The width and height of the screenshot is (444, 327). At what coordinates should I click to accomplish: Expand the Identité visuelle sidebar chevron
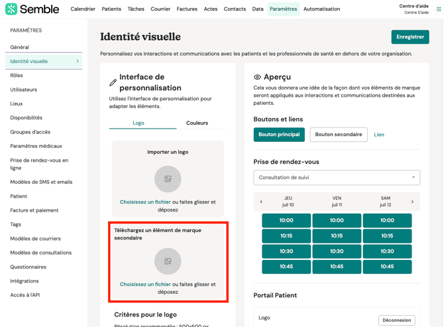pyautogui.click(x=78, y=62)
